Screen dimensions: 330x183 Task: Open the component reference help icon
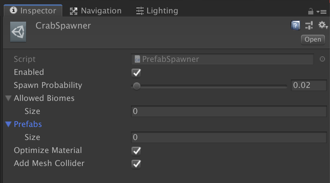[x=296, y=25]
